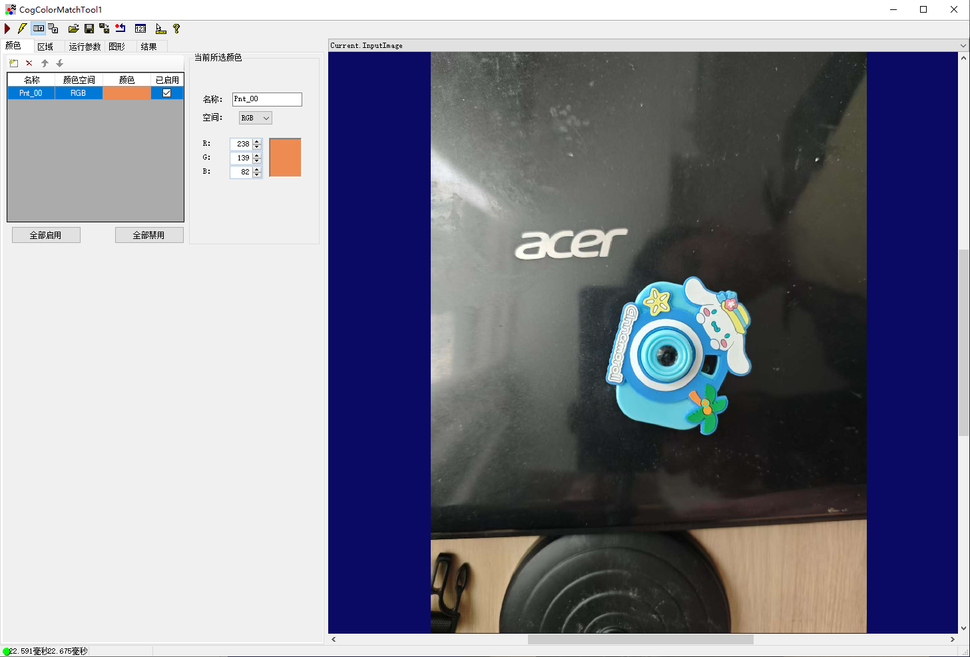Select the Pnt_00 name cell in table
The width and height of the screenshot is (970, 657).
(x=31, y=93)
